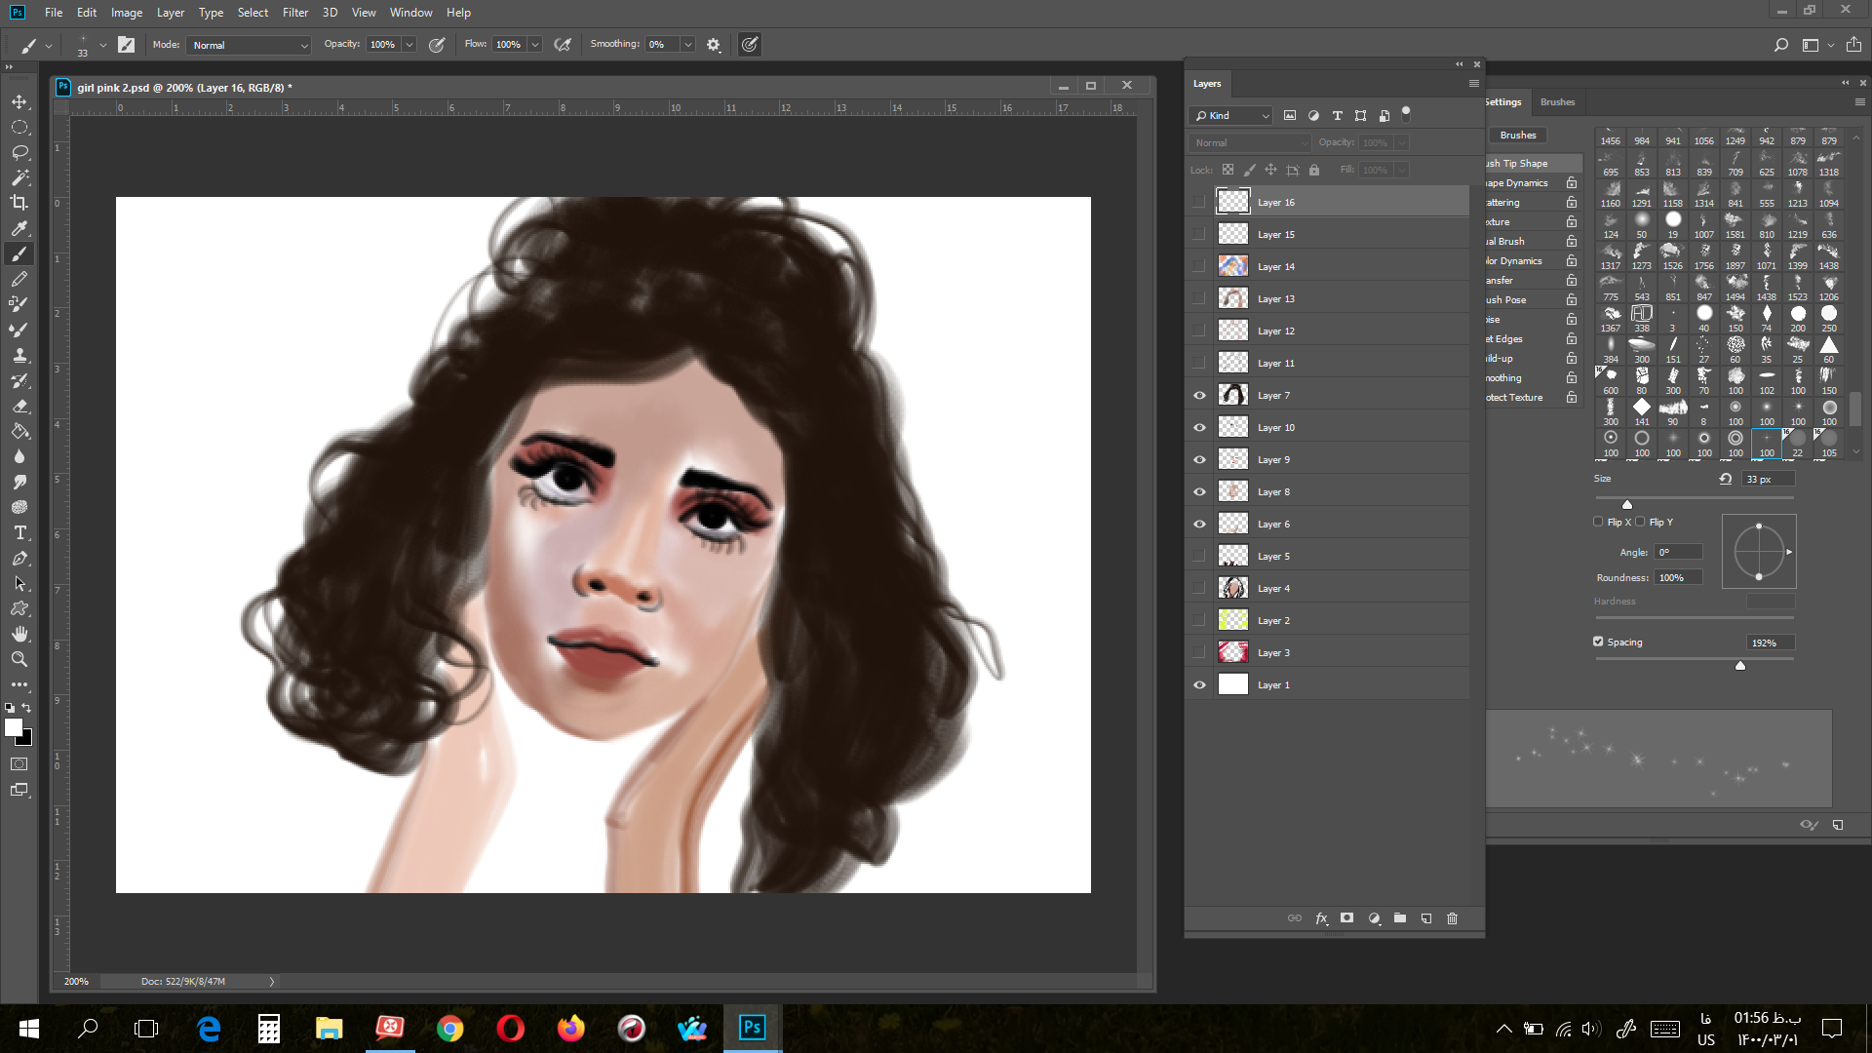Select the Move tool
The image size is (1872, 1053).
pos(19,101)
